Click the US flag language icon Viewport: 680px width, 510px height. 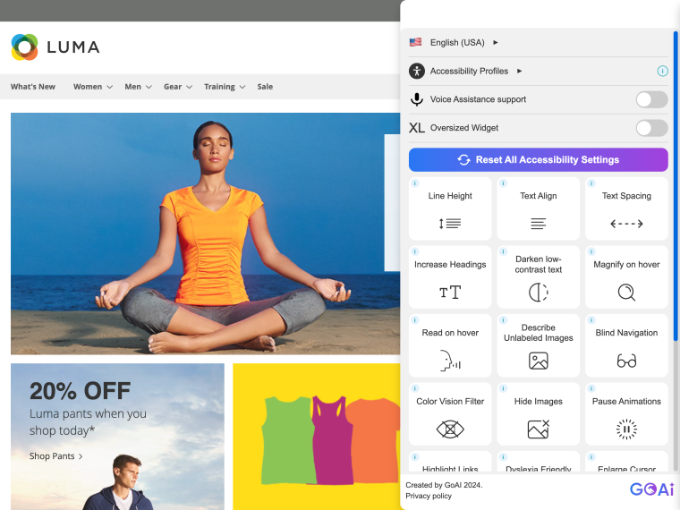(x=415, y=42)
